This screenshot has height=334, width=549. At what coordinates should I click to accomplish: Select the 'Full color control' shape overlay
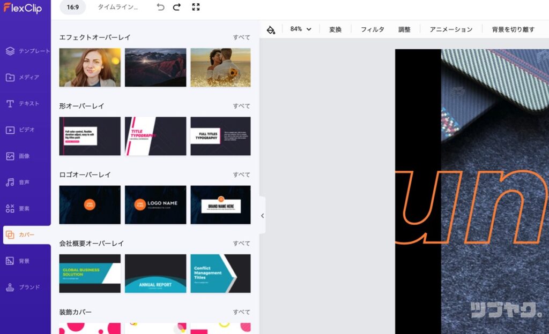click(x=90, y=136)
